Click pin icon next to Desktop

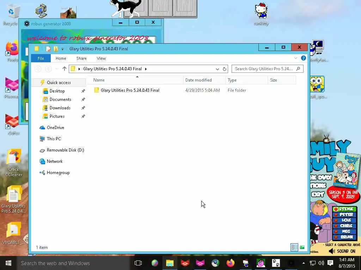click(83, 91)
